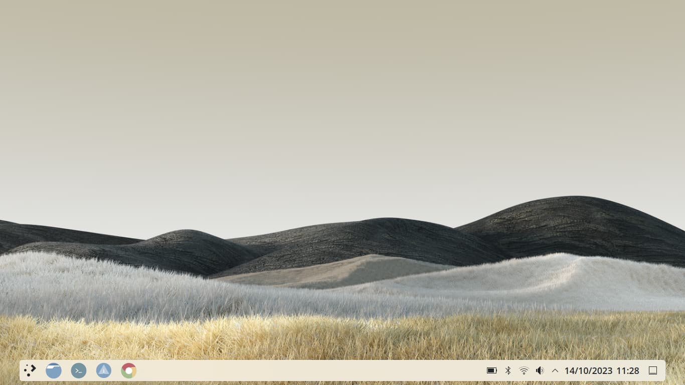The width and height of the screenshot is (685, 385).
Task: Open the terminal from the taskbar
Action: coord(79,370)
